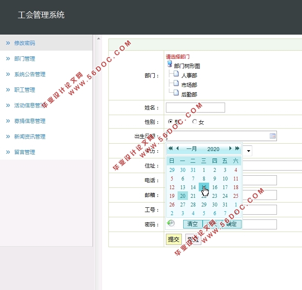Select the 男 gender radio button
This screenshot has height=290, width=302.
[170, 122]
